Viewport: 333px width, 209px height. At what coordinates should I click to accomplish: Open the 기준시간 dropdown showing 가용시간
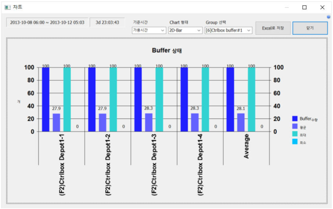[x=149, y=30]
